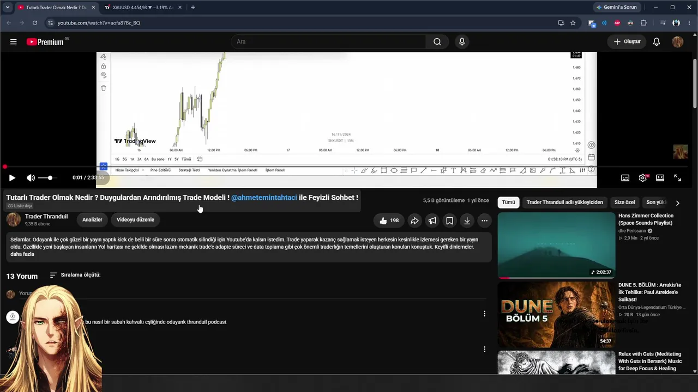Open the YouTube account avatar menu

click(x=678, y=42)
